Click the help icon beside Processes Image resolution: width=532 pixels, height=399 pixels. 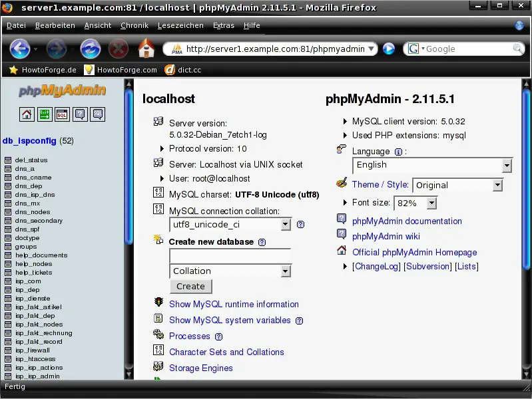[219, 336]
